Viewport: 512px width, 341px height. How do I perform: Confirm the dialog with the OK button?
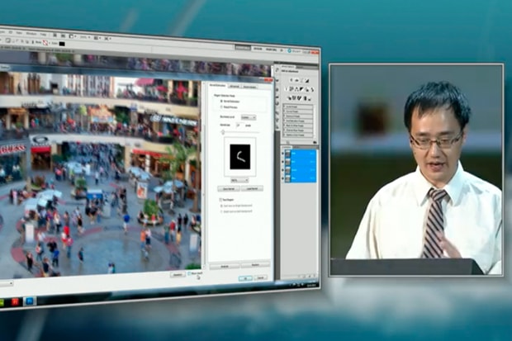pos(245,278)
